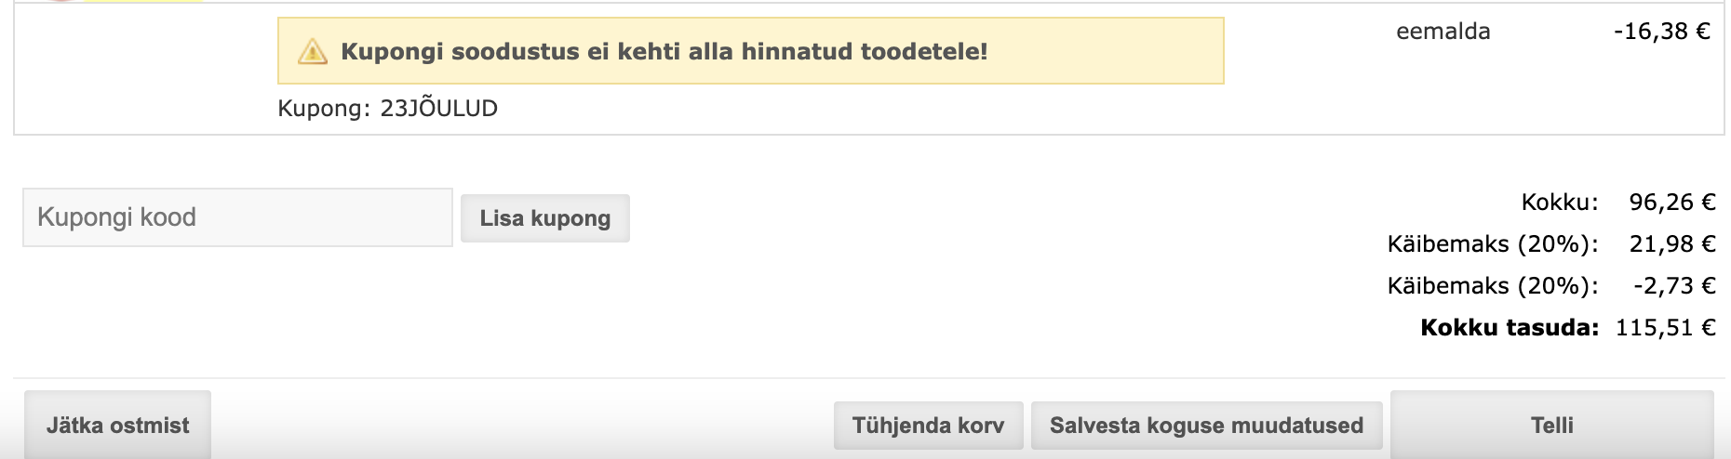Click the 115,51 € total amount
1731x459 pixels.
[1665, 328]
